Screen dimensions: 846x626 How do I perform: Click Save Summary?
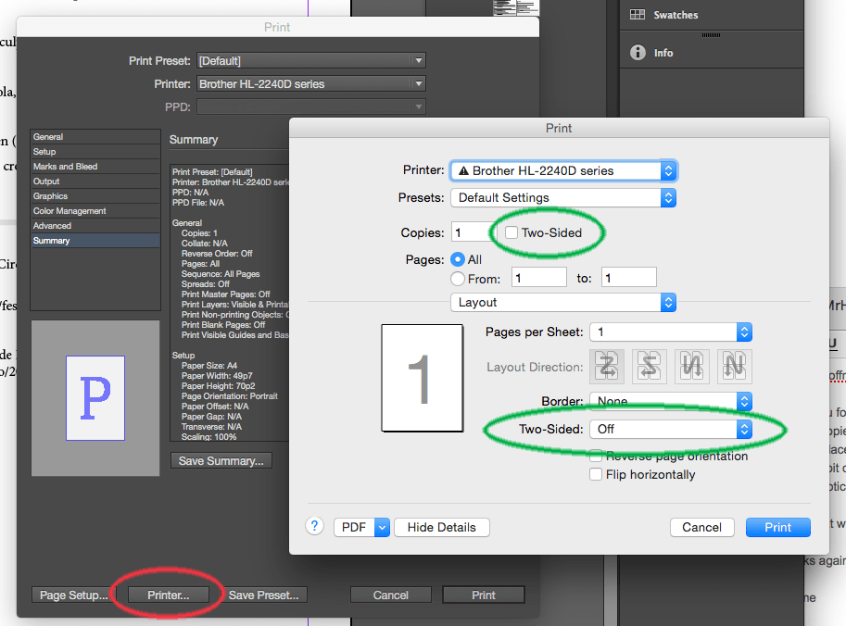point(221,460)
